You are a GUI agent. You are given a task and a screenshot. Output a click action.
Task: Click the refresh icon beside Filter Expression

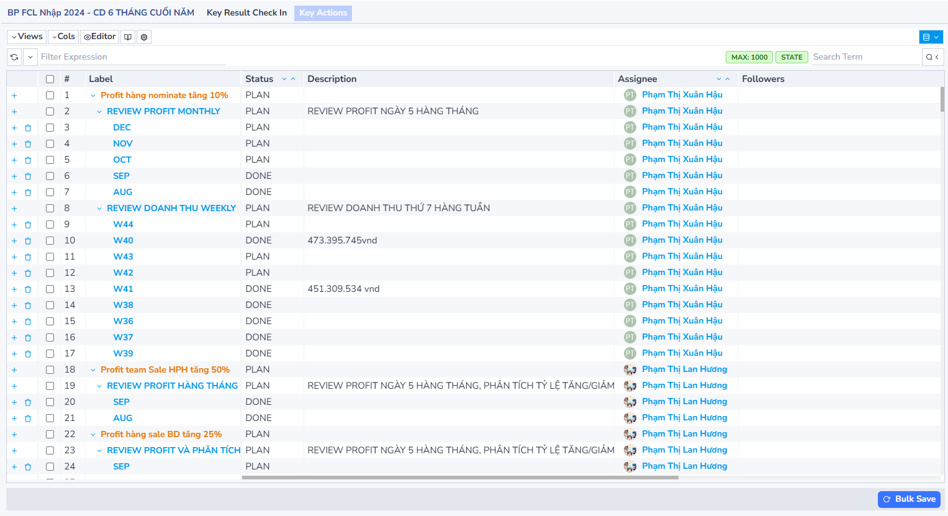tap(14, 57)
